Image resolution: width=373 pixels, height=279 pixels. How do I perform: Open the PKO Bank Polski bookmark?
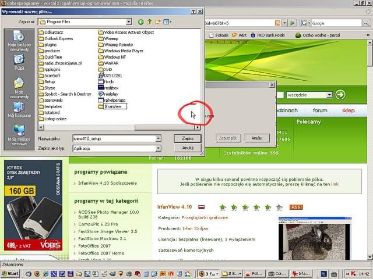pyautogui.click(x=268, y=35)
